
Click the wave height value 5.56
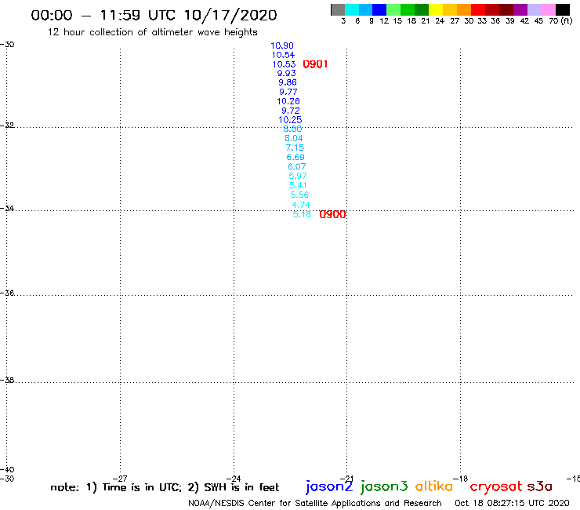click(299, 195)
